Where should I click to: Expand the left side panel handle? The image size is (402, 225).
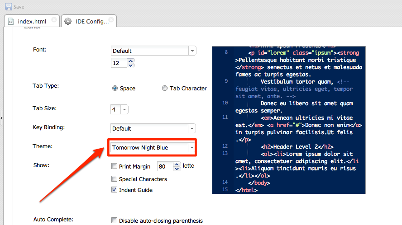[1, 118]
